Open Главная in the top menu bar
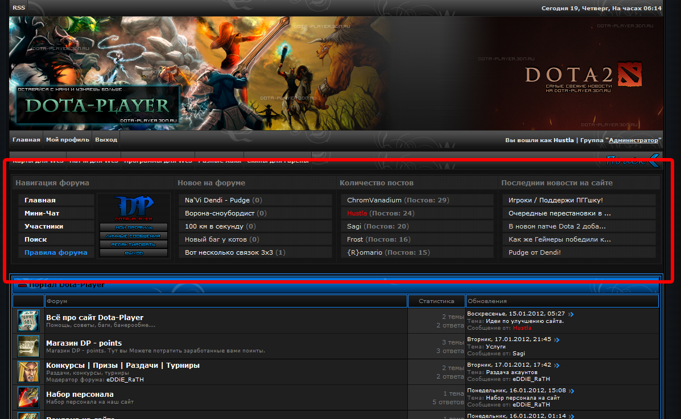The image size is (681, 419). click(x=26, y=140)
